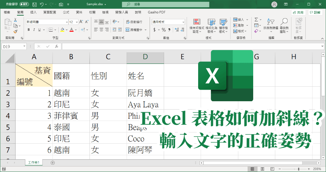Switch to the 公式 (Formulas) tab
This screenshot has width=326, height=172.
66,12
